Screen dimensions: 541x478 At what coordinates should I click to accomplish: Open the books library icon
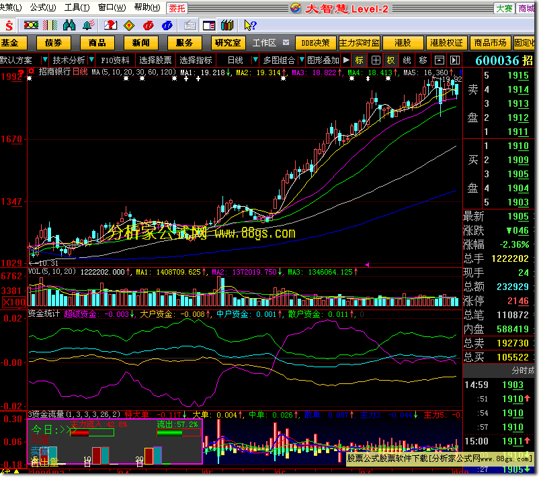tap(227, 25)
